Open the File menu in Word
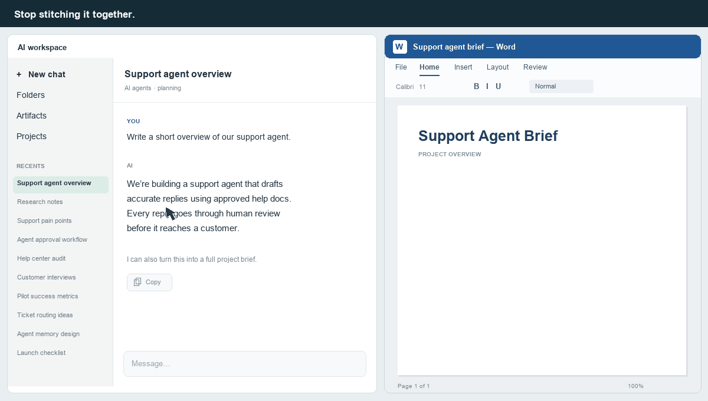This screenshot has height=401, width=708. [x=401, y=67]
